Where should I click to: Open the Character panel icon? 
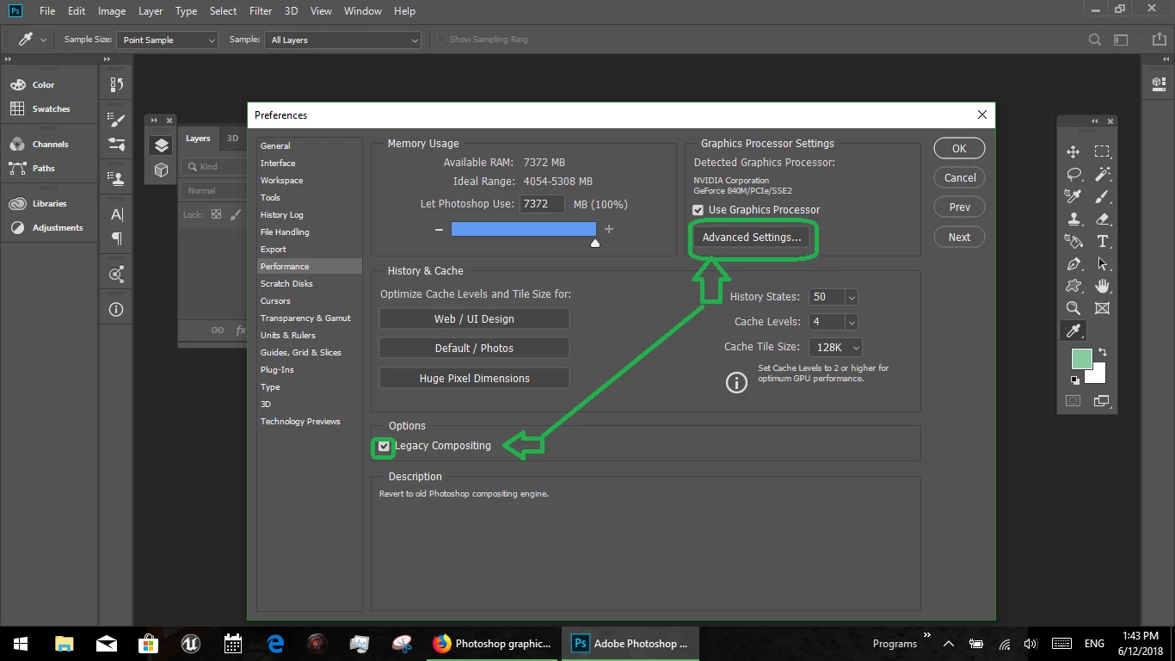(x=117, y=214)
